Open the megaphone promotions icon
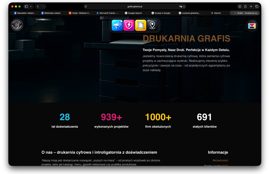This screenshot has width=270, height=174. tap(117, 25)
